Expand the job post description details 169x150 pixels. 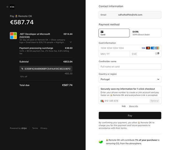click(71, 42)
